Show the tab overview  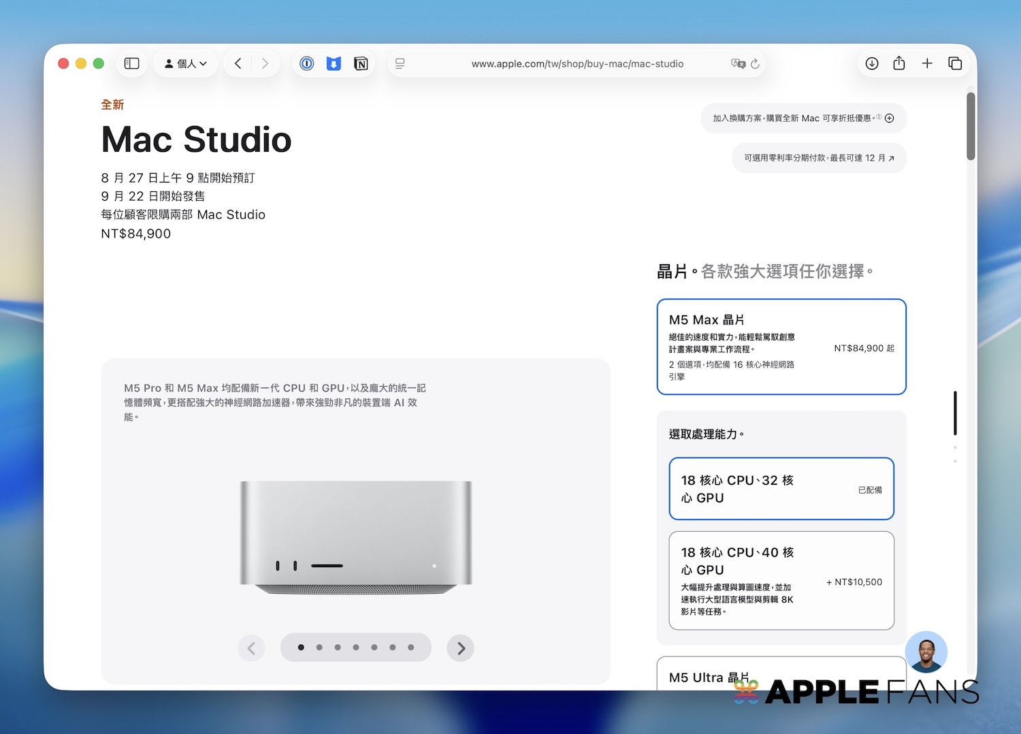(x=955, y=63)
